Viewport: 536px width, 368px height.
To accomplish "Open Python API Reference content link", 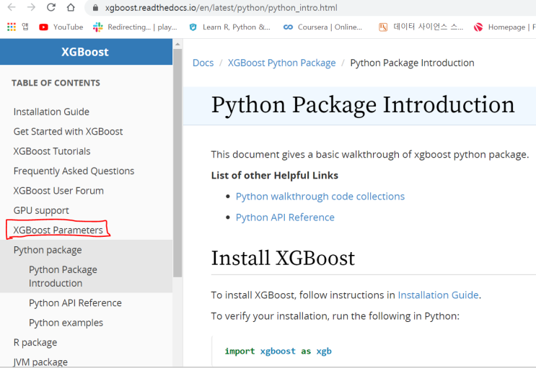I will 285,217.
